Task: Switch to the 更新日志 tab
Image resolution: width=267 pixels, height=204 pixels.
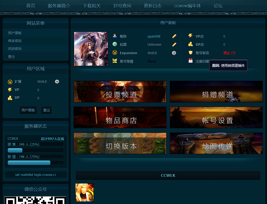Action: coord(153,5)
